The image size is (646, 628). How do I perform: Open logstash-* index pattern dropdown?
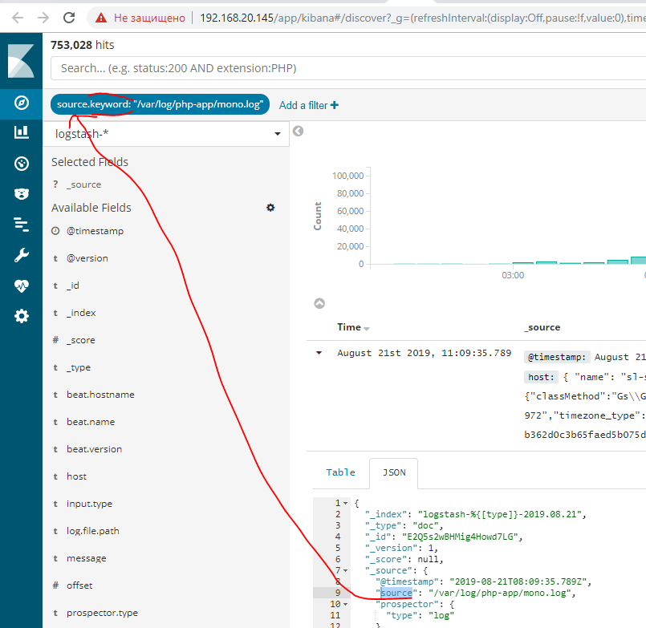(166, 134)
